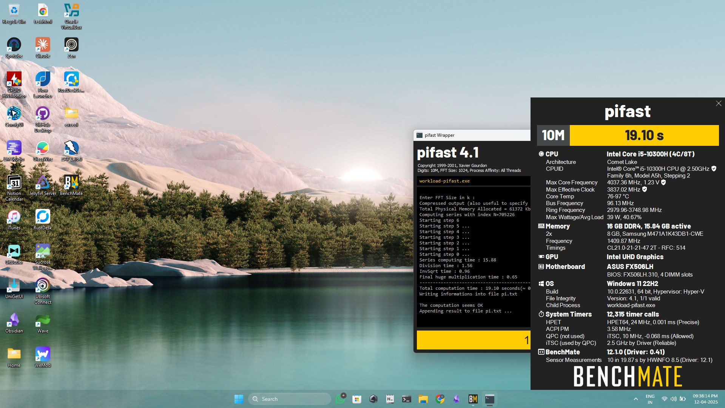Image resolution: width=725 pixels, height=408 pixels.
Task: Select Intel Core i5-10300H CPU heading
Action: click(650, 154)
